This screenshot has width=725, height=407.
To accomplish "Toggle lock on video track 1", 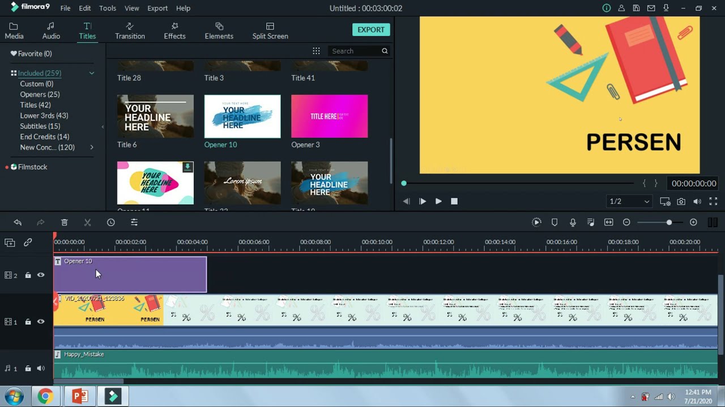I will pyautogui.click(x=28, y=322).
